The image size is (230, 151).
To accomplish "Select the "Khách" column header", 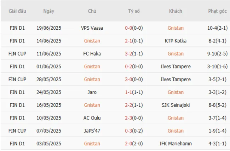I will pos(176,11).
